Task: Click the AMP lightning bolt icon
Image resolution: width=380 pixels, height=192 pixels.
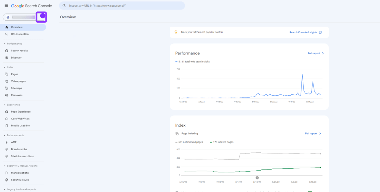Action: (7, 142)
